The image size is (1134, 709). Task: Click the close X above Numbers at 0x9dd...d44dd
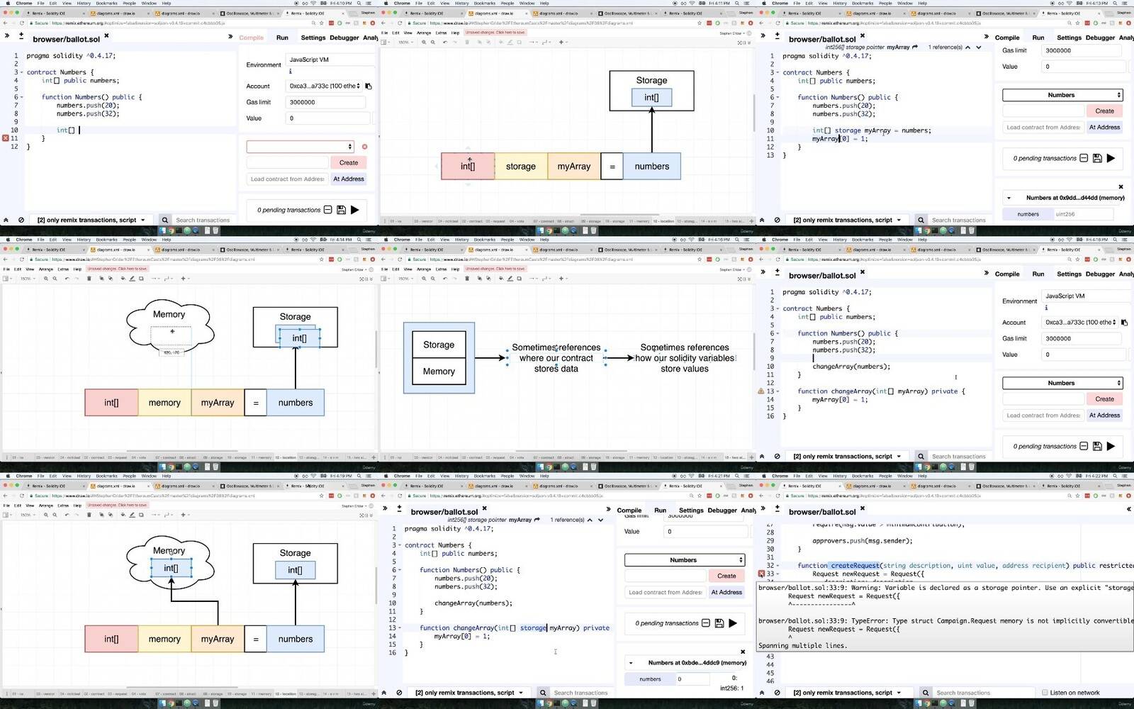[1121, 187]
